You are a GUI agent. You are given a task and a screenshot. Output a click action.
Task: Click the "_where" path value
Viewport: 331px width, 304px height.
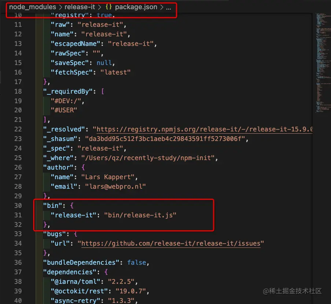click(x=148, y=158)
